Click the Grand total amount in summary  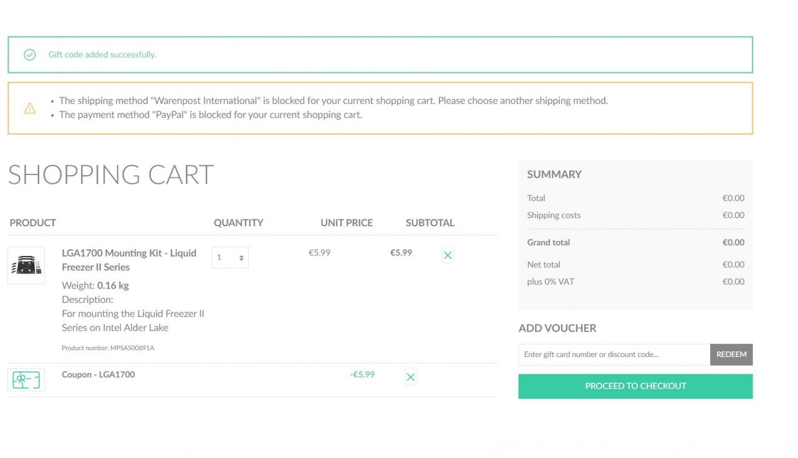pos(733,242)
